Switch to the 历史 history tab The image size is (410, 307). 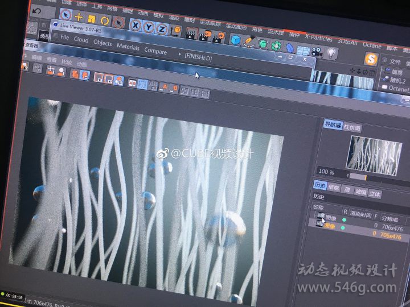tap(320, 185)
